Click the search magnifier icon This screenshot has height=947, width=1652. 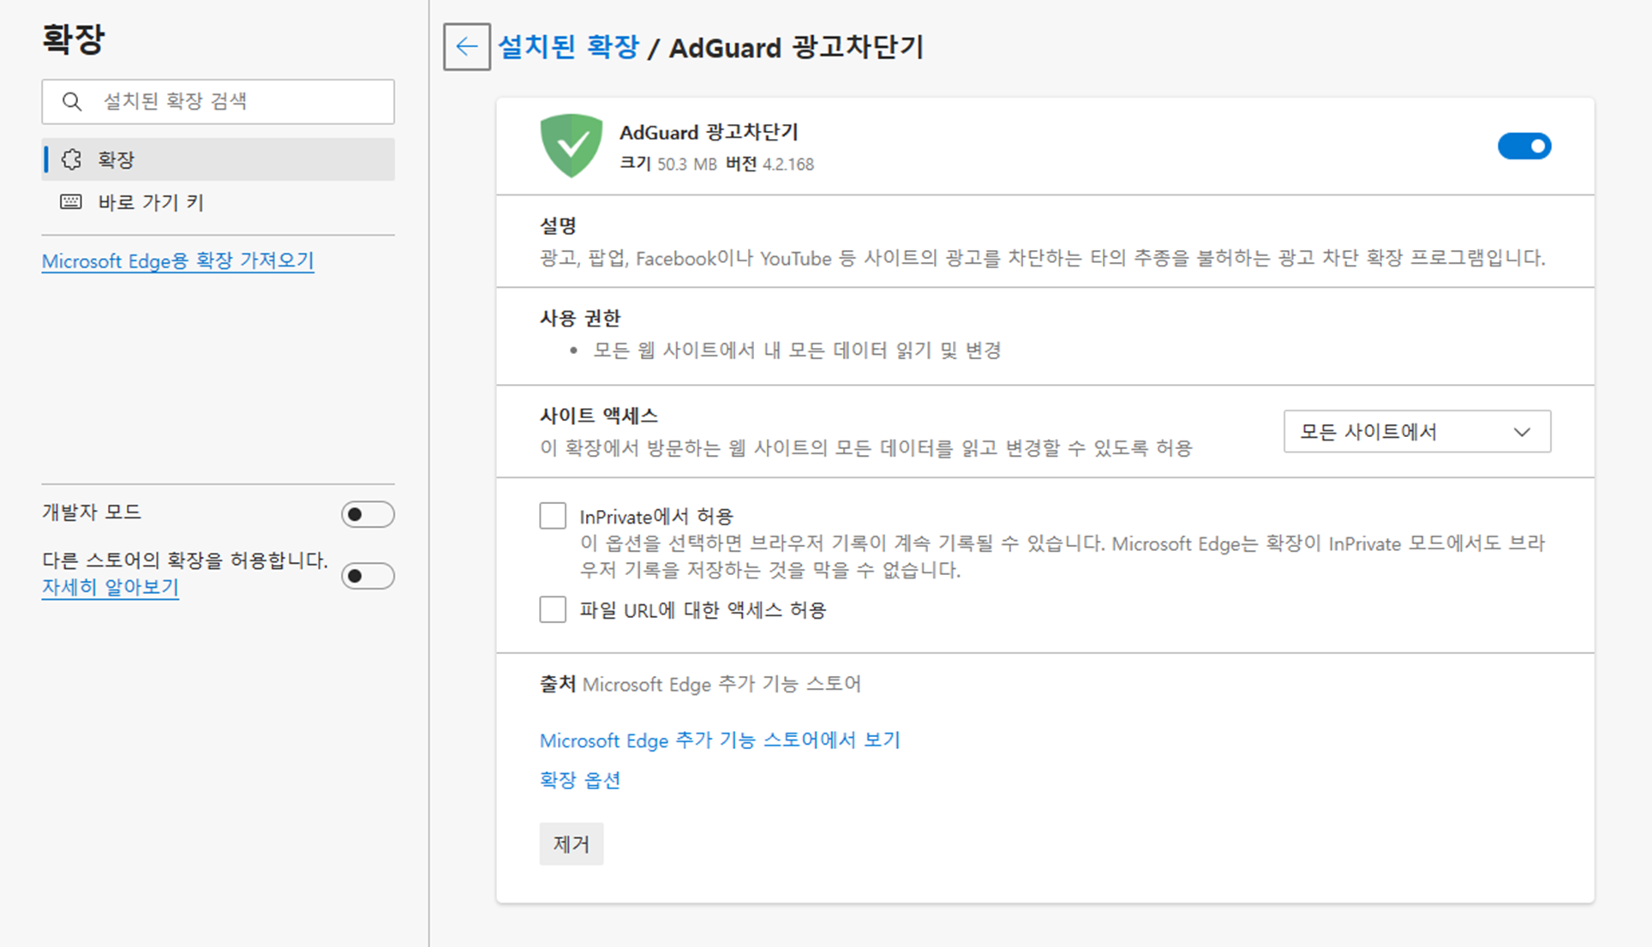click(x=73, y=102)
